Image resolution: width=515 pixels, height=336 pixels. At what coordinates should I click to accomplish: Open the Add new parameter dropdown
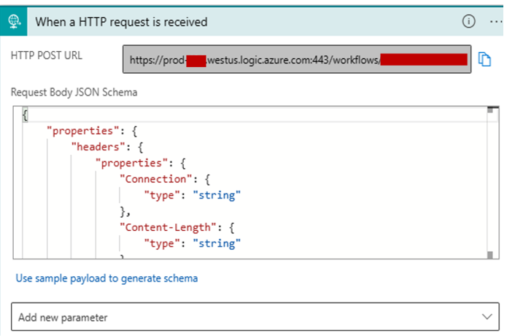pos(255,317)
